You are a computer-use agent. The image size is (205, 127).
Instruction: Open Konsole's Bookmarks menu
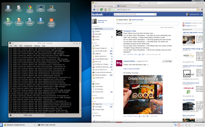pos(28,46)
